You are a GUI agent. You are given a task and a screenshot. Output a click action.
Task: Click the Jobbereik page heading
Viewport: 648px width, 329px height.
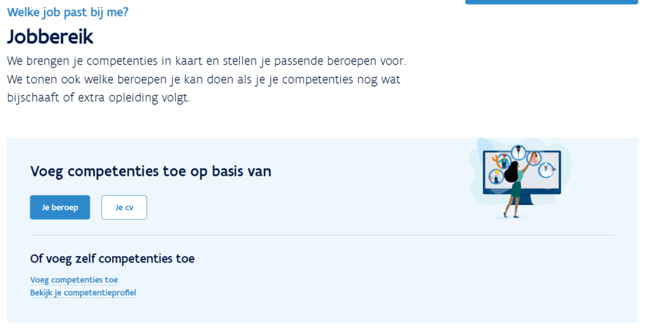point(50,37)
